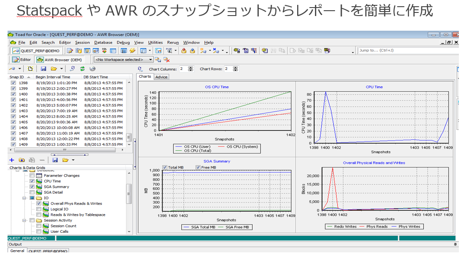Select the General output tab

(x=17, y=251)
